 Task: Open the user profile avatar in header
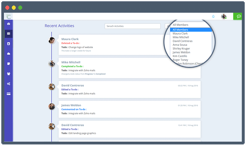(224, 16)
